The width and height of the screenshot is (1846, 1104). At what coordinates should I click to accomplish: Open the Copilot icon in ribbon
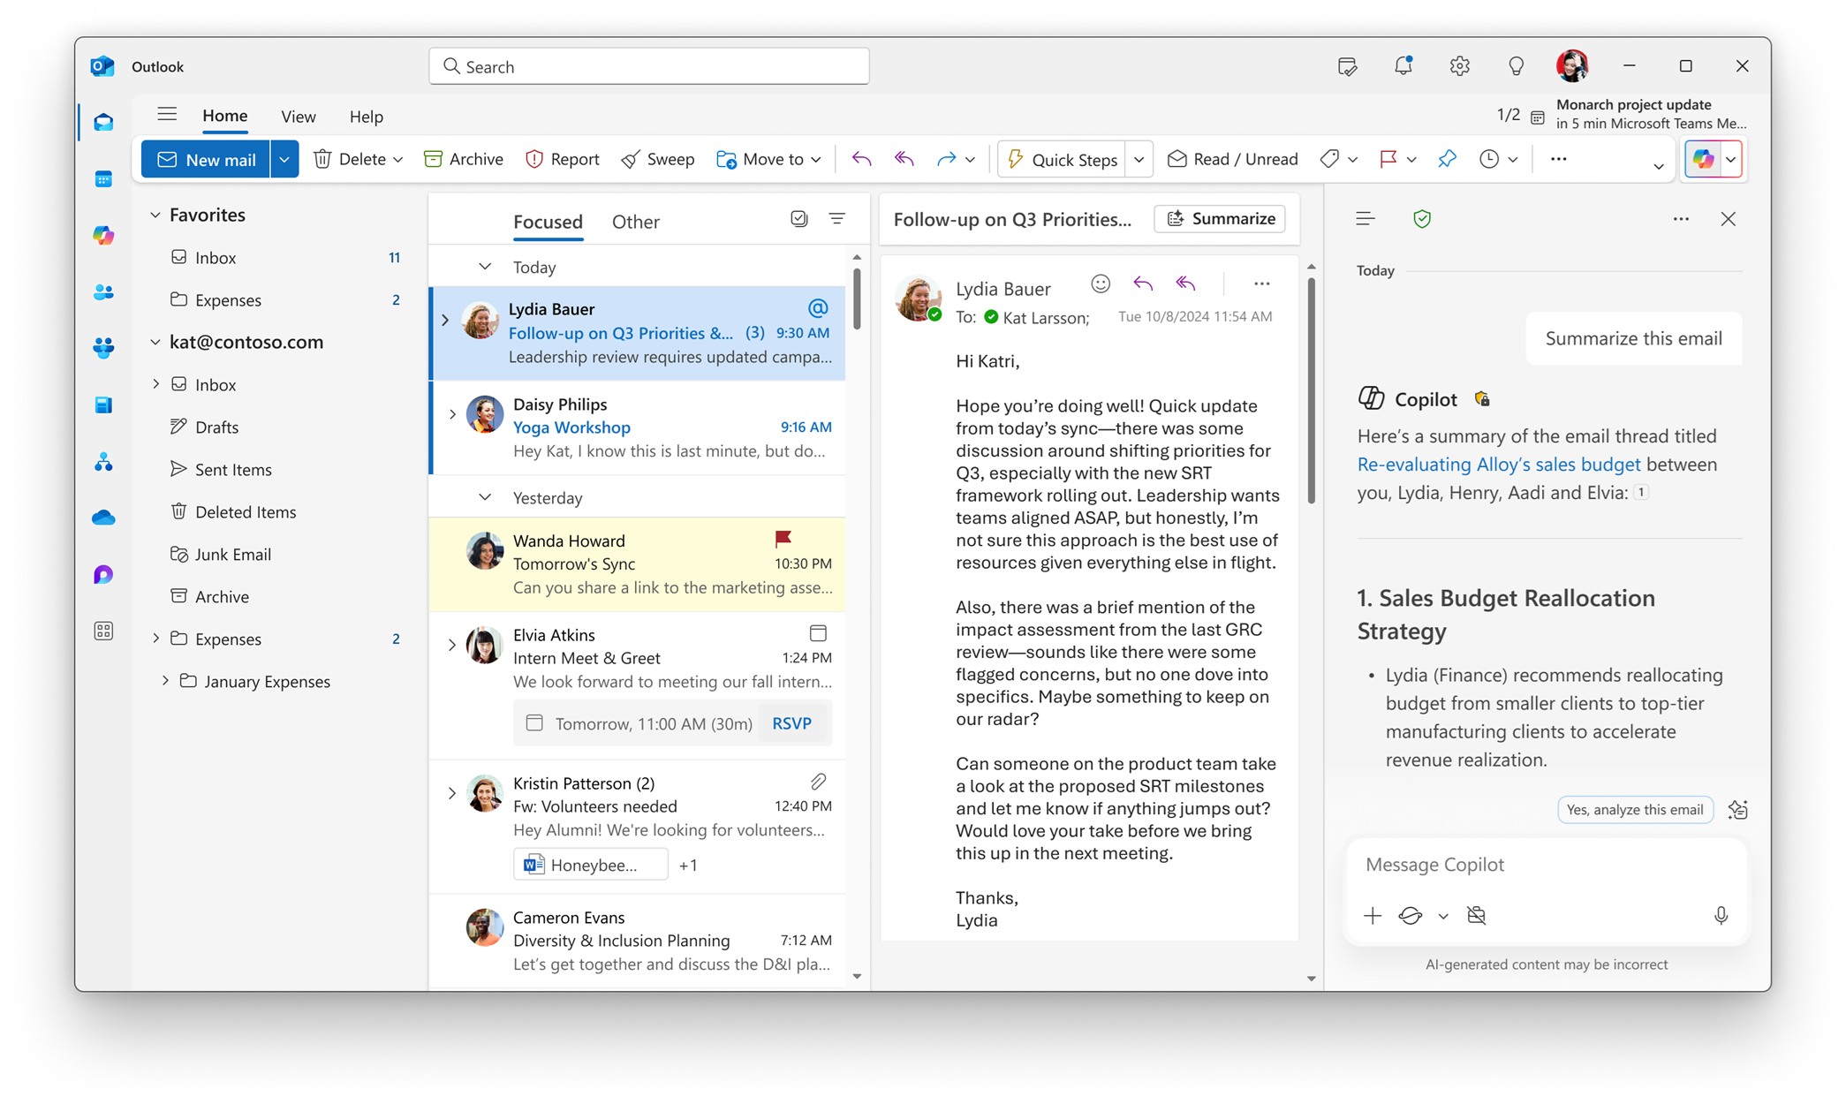click(1702, 160)
